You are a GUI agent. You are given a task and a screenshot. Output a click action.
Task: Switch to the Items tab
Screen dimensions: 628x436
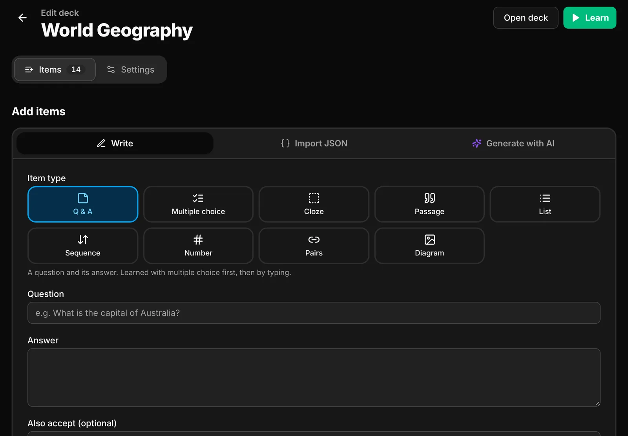pos(55,69)
